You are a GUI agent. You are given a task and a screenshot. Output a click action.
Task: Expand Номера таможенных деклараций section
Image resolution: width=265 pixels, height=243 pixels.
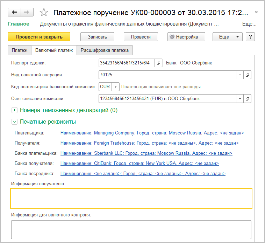click(x=15, y=110)
